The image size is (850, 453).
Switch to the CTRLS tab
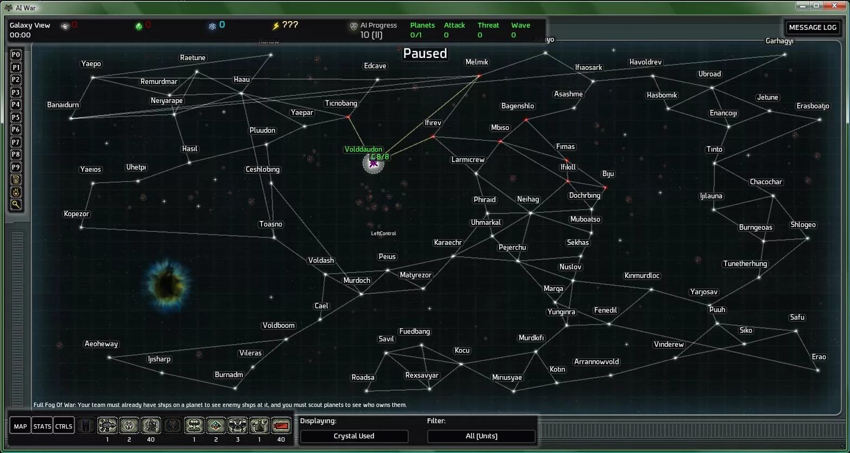[x=64, y=426]
